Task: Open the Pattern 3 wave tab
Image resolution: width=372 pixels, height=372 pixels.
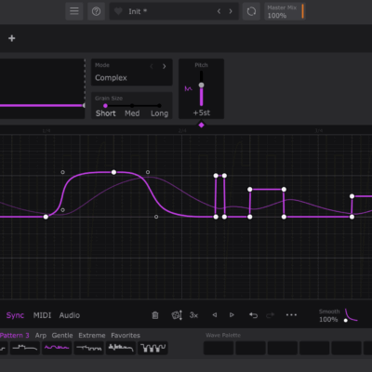Action: [x=15, y=336]
